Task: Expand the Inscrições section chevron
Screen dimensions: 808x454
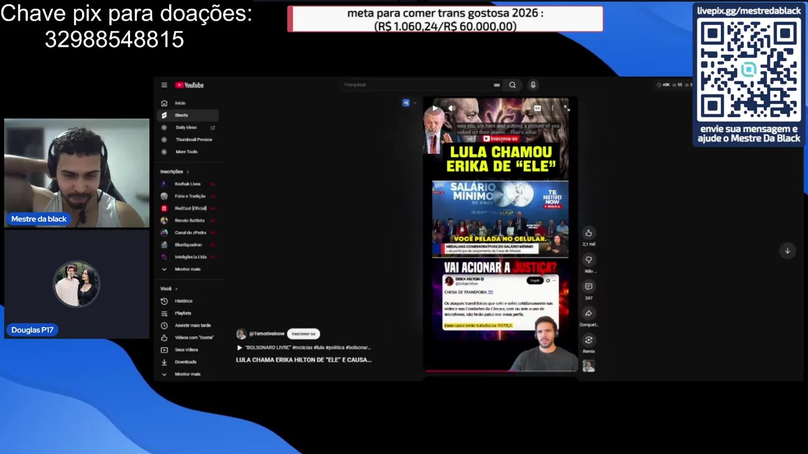Action: coord(187,172)
